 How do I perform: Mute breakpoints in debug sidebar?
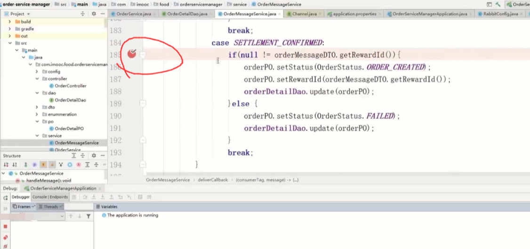(x=5, y=246)
